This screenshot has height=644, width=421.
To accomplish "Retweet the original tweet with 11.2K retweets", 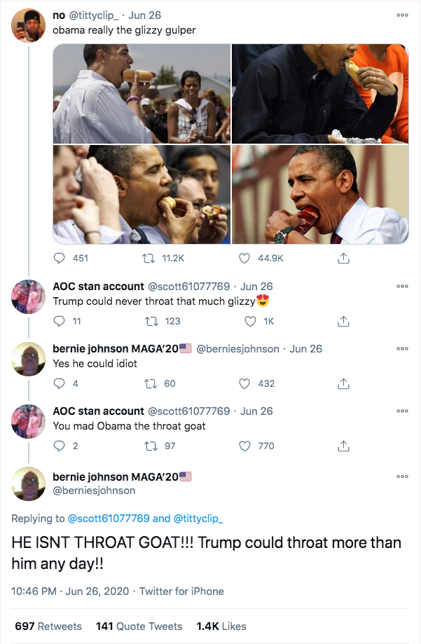I will pos(149,258).
